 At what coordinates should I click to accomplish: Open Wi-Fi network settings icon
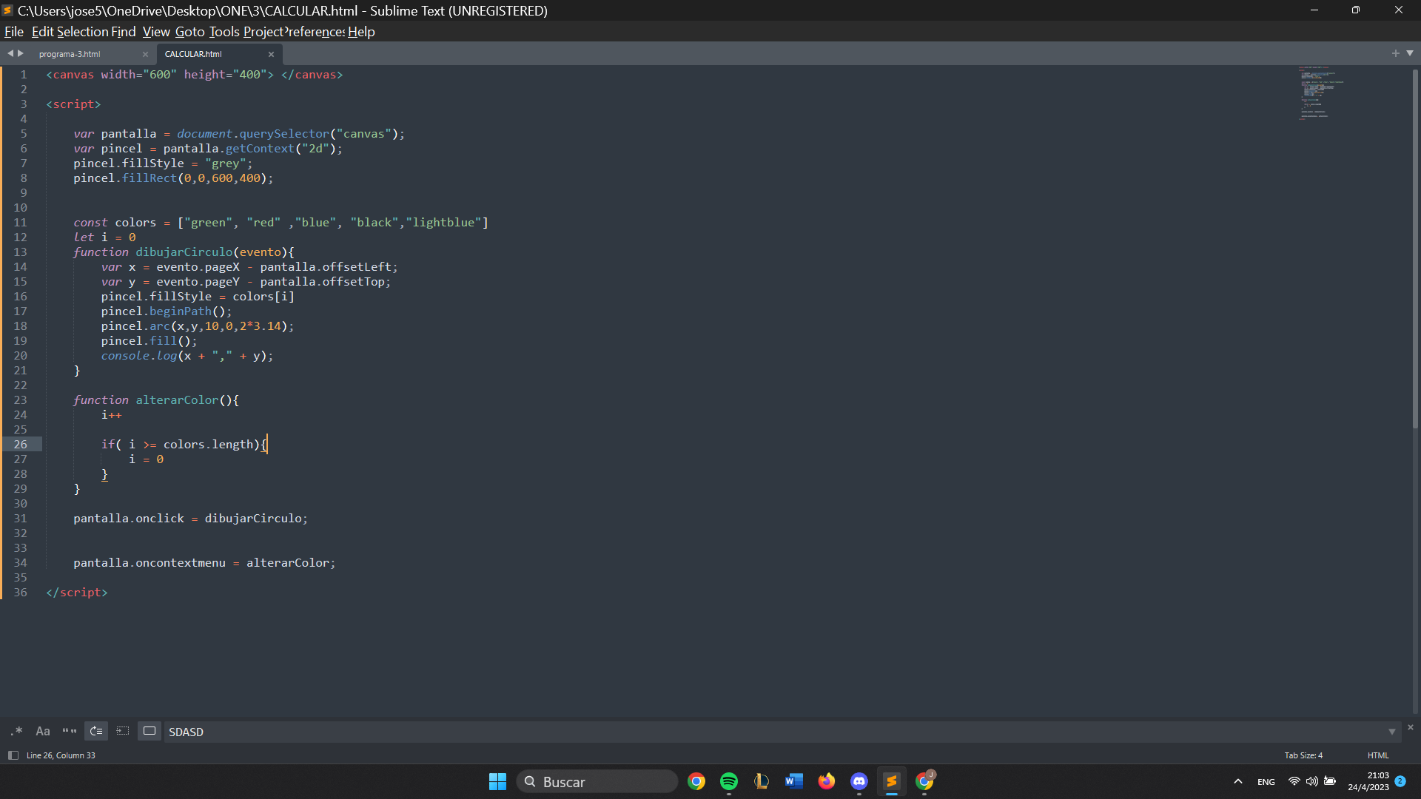[x=1294, y=781]
